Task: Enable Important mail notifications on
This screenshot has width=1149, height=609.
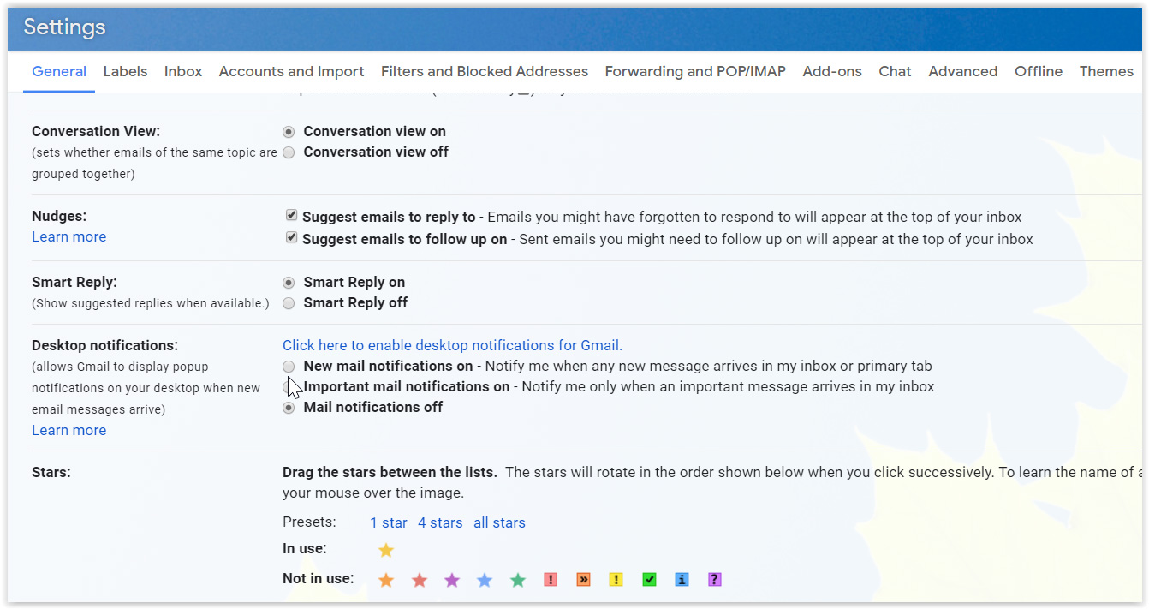Action: (x=287, y=387)
